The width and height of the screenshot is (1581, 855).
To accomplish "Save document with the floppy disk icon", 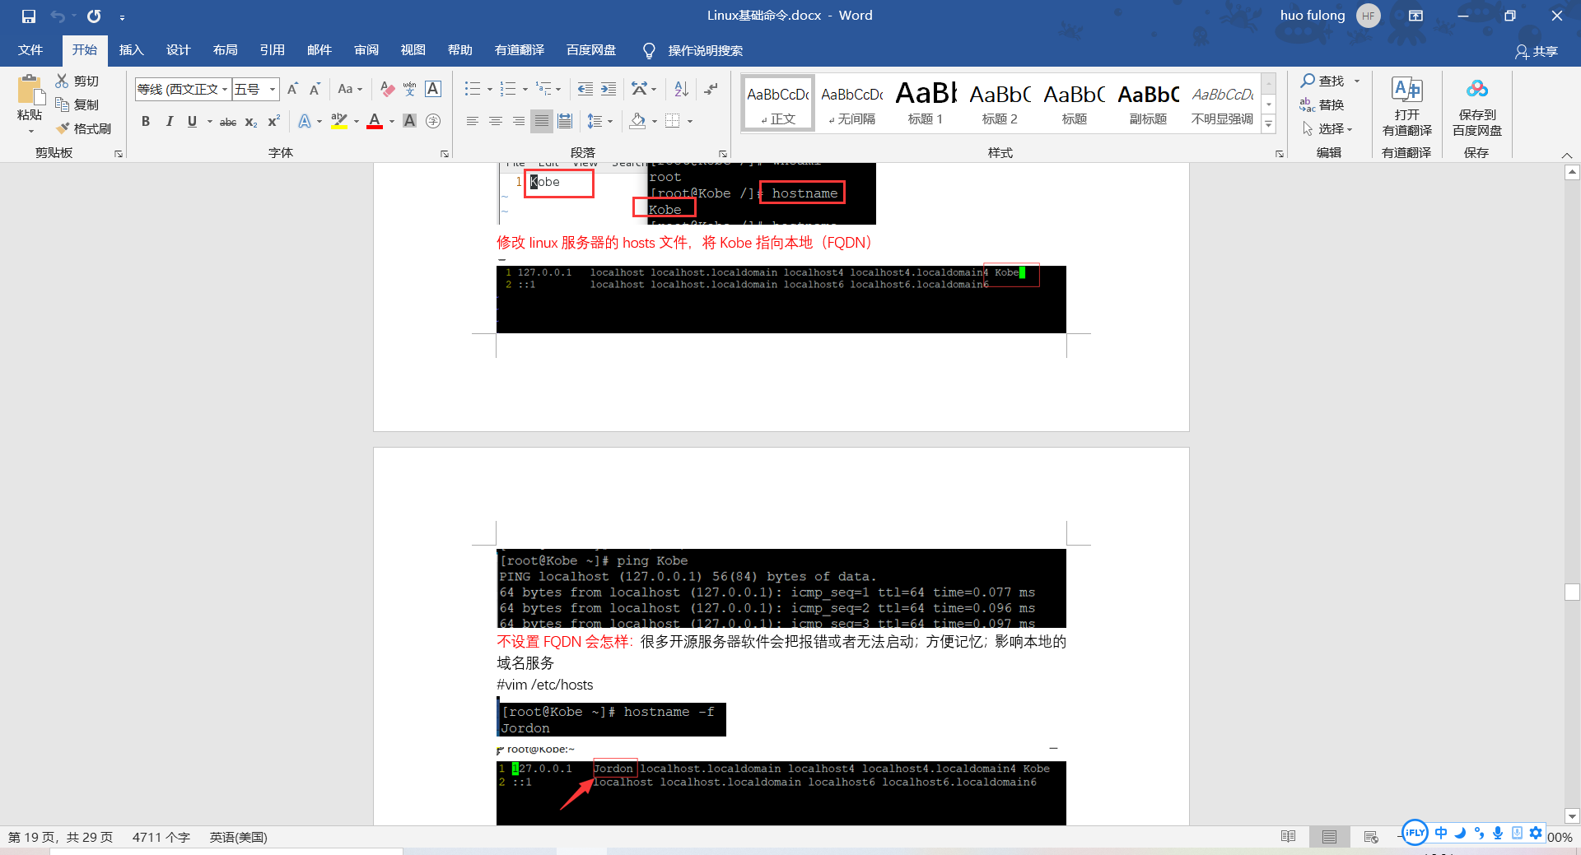I will coord(29,16).
